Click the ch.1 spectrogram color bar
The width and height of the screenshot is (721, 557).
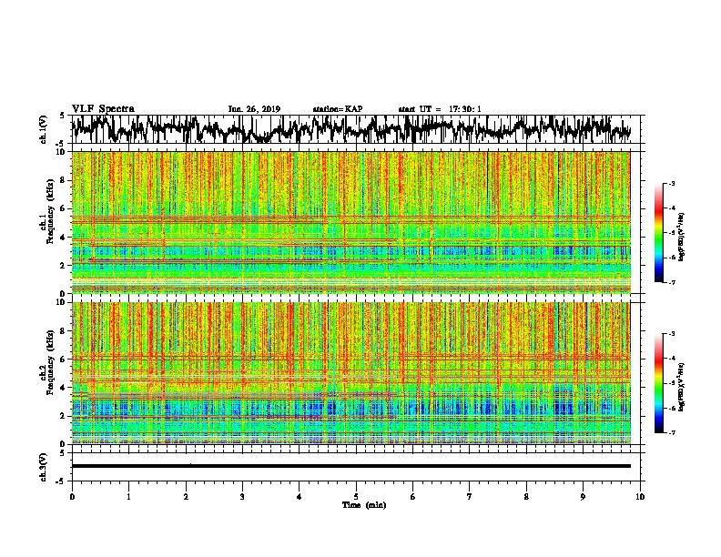pos(658,233)
